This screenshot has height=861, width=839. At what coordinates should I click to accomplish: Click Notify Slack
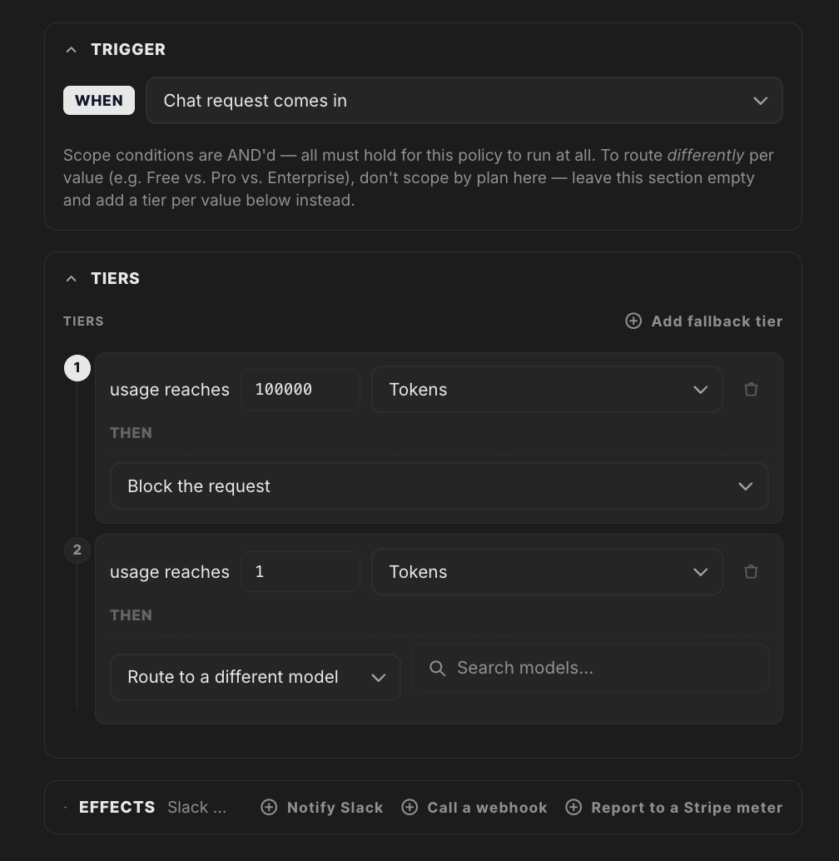click(x=322, y=807)
